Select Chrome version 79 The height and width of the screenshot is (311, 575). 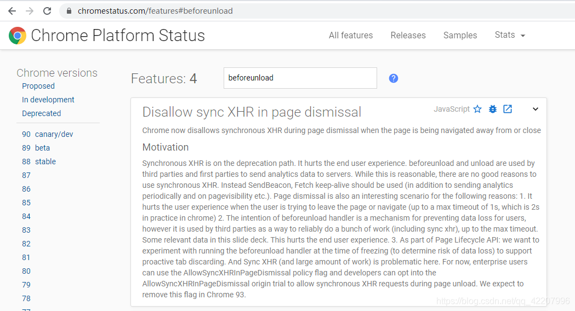tap(26, 285)
